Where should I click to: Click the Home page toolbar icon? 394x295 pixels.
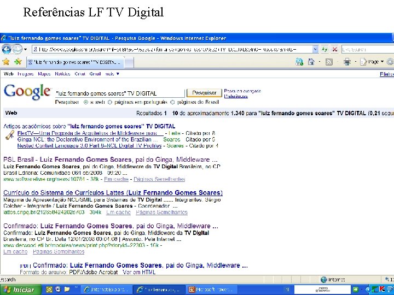click(x=311, y=62)
